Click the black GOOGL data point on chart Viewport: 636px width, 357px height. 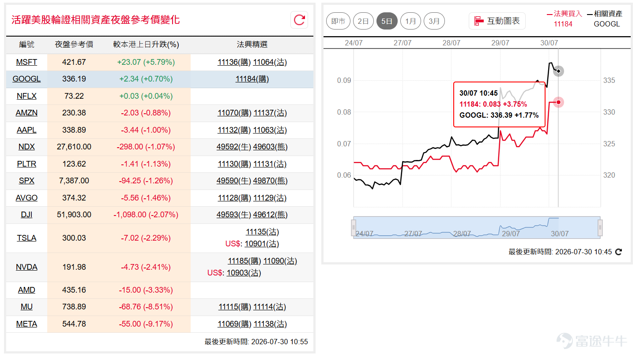tap(558, 71)
